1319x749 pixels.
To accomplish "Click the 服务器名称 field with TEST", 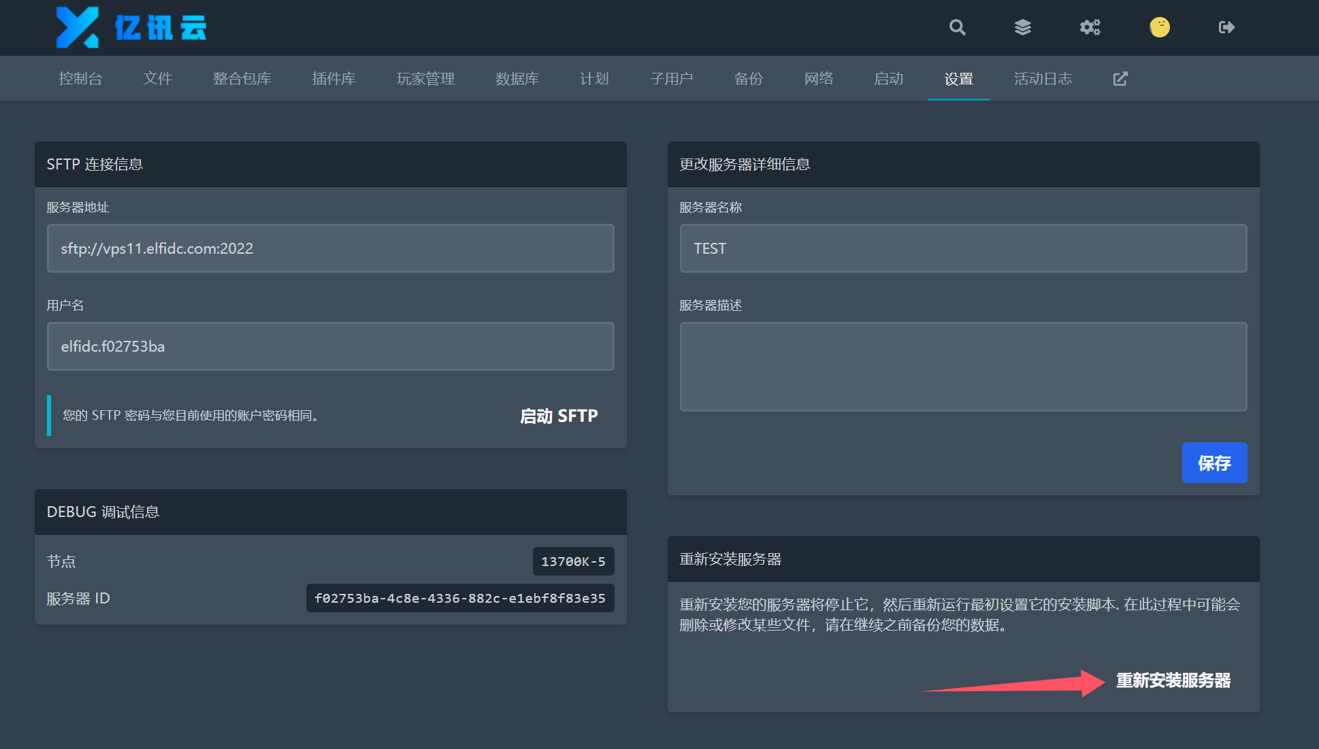I will pyautogui.click(x=964, y=248).
